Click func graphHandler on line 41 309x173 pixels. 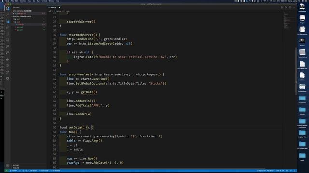[75, 74]
